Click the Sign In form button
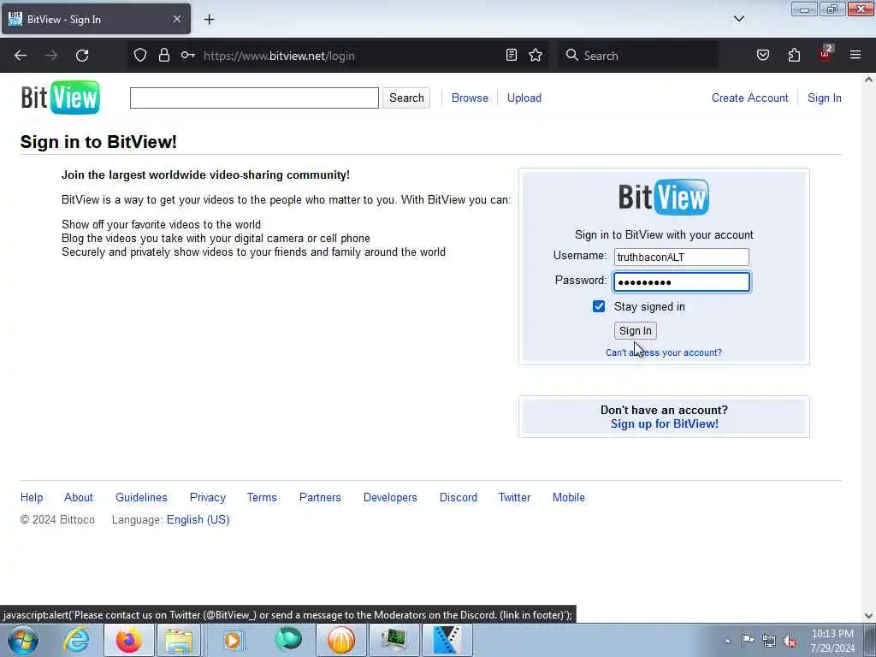 coord(636,331)
